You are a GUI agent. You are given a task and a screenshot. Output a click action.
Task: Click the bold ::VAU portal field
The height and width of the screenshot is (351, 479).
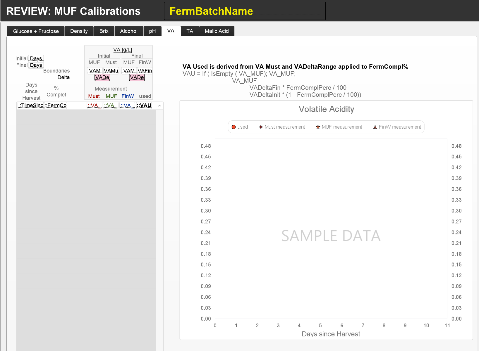144,106
